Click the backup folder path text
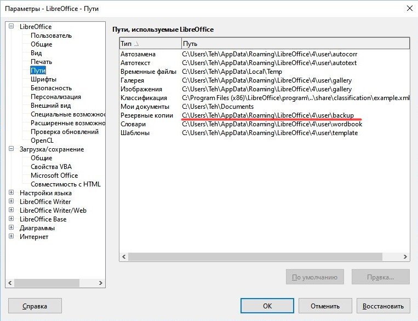 point(268,115)
